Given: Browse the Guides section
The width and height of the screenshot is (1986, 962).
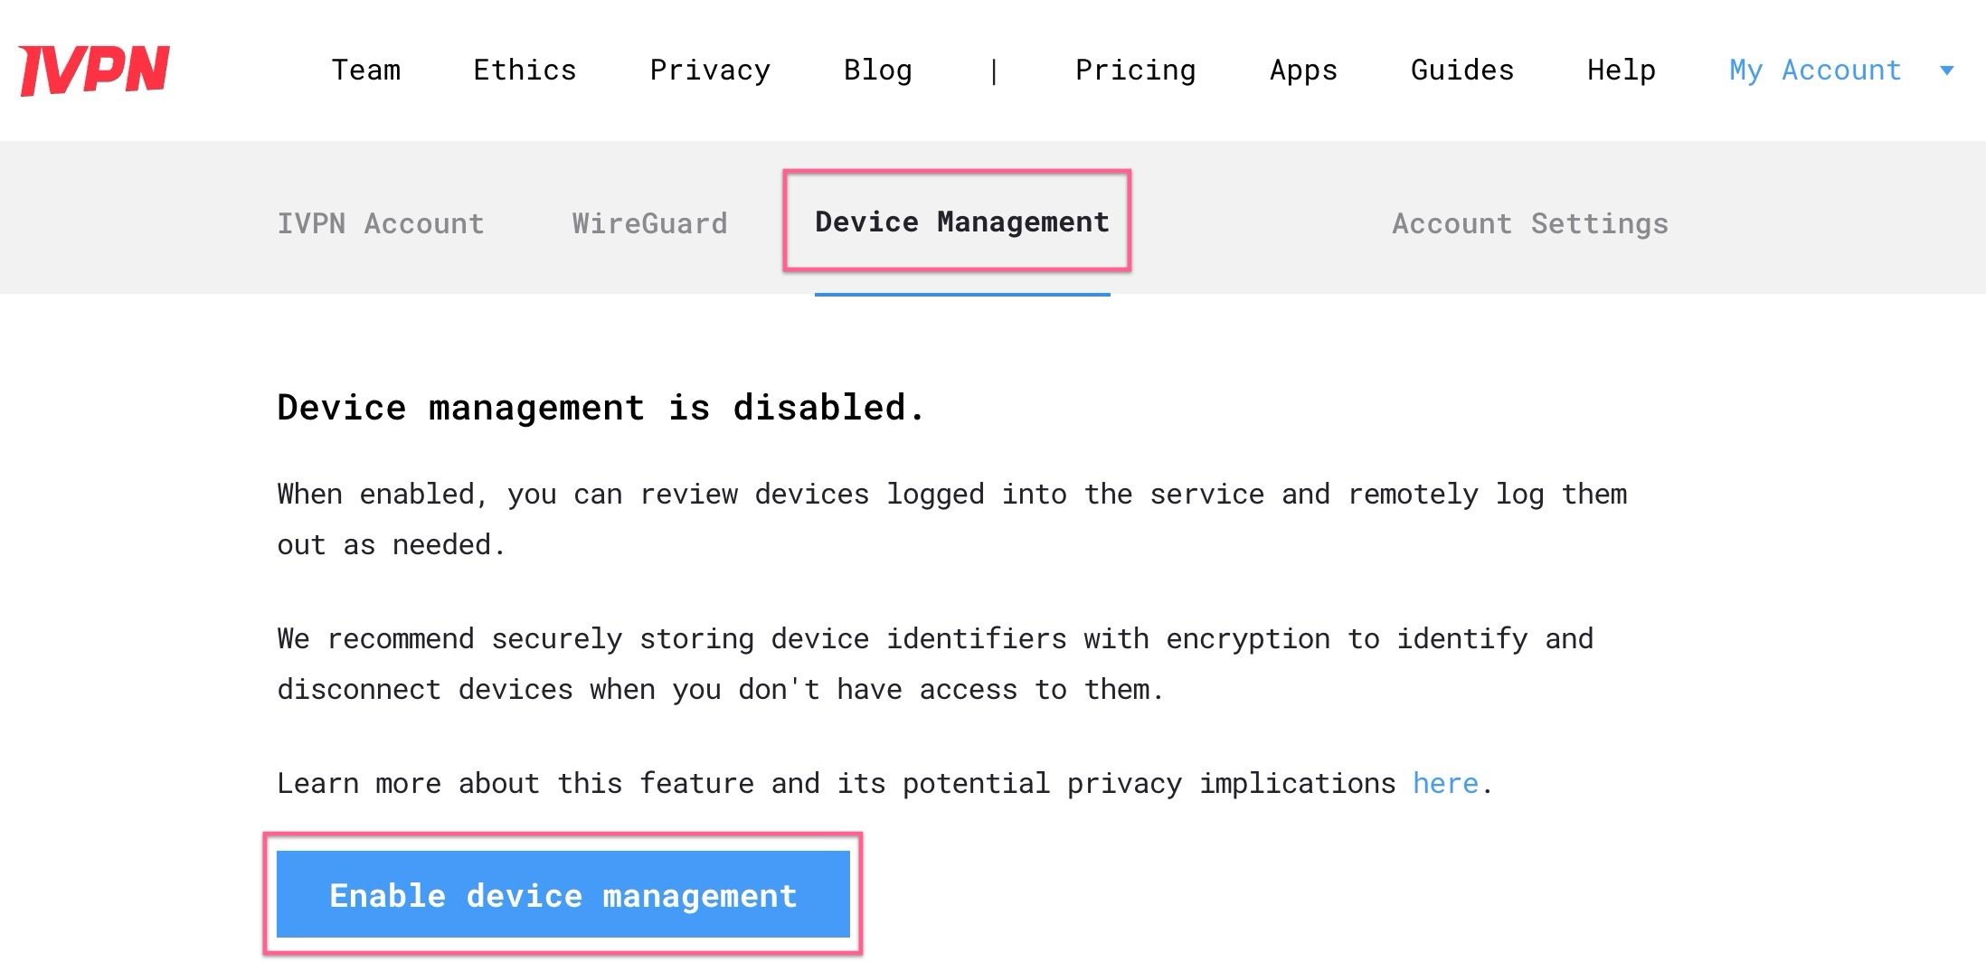Looking at the screenshot, I should 1461,70.
